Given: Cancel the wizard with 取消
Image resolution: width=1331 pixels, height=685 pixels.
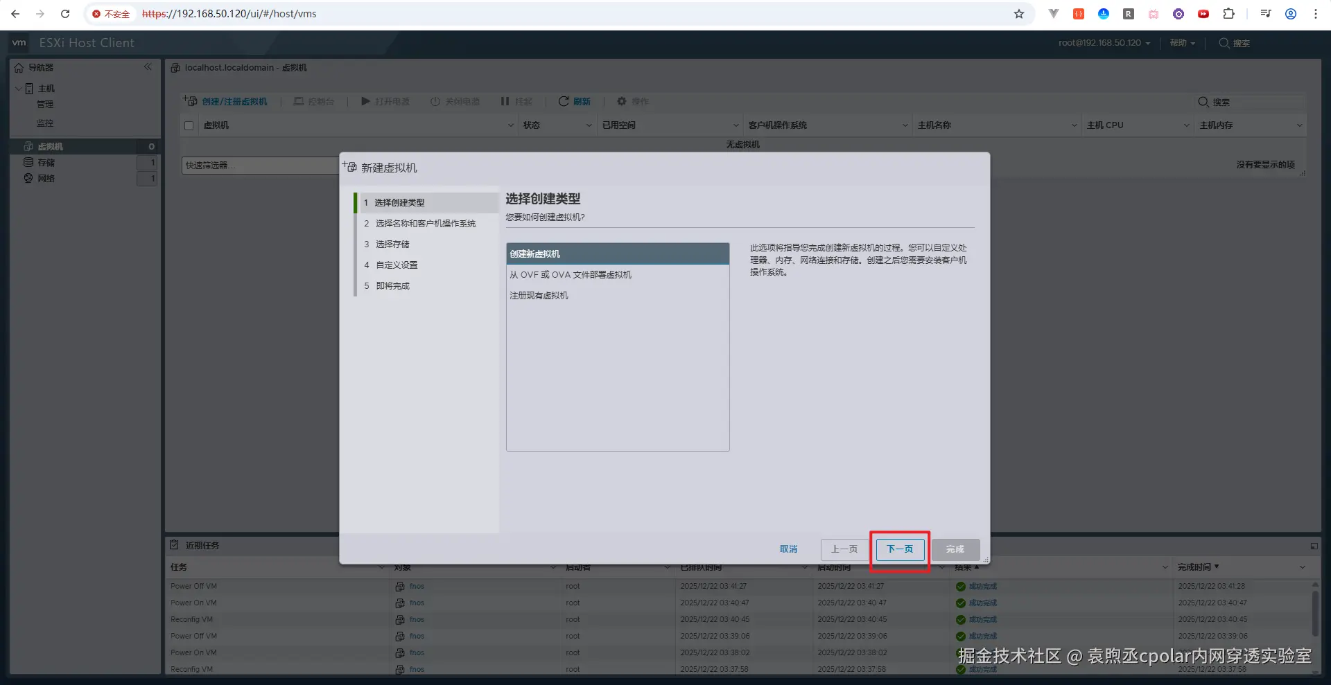Looking at the screenshot, I should (788, 549).
